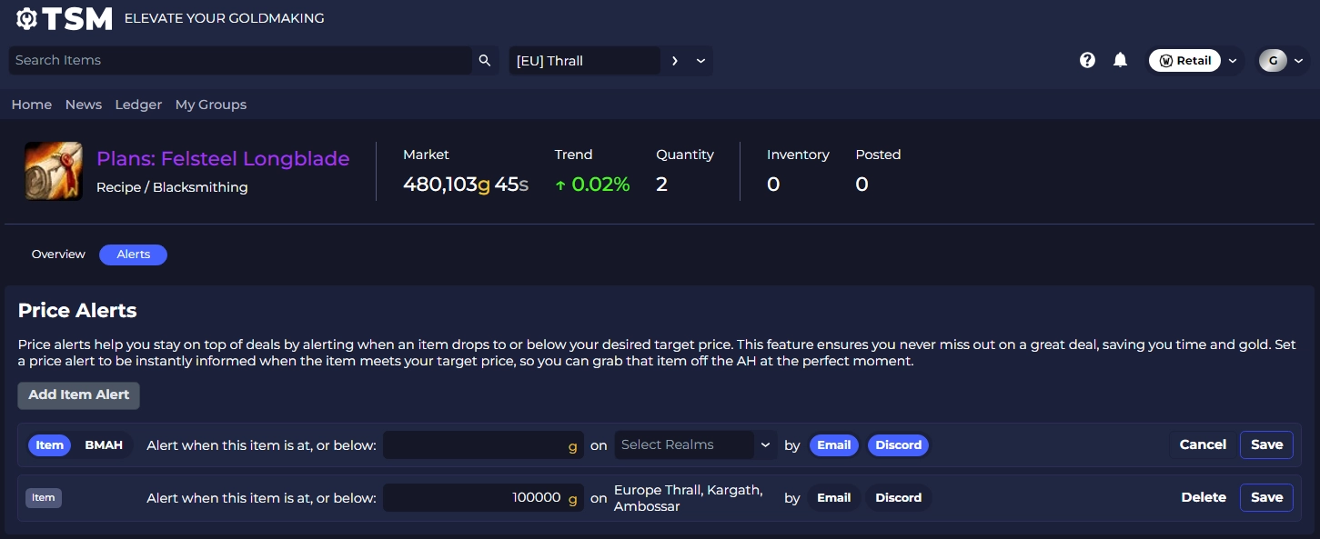Screen dimensions: 1320x539
Task: Click the Price Alerts heading
Action: 77,311
